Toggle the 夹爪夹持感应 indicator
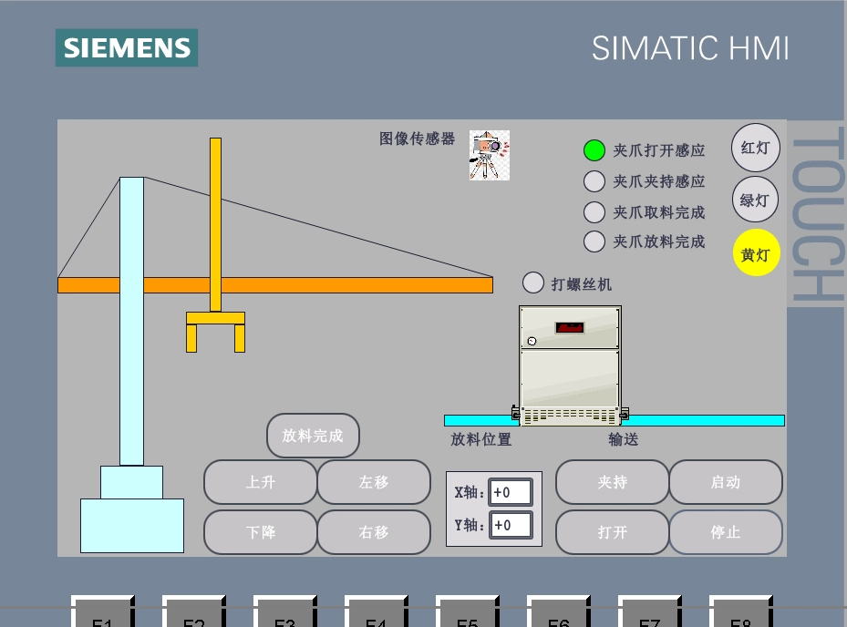 point(594,180)
